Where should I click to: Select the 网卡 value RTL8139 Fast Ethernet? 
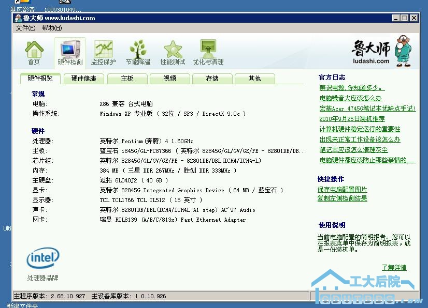click(x=173, y=220)
